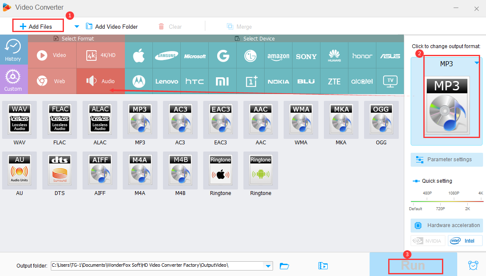
Task: Select the M4A audio format
Action: (140, 170)
